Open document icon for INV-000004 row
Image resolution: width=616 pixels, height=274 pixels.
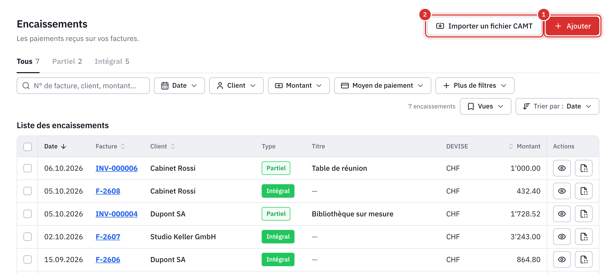tap(584, 214)
